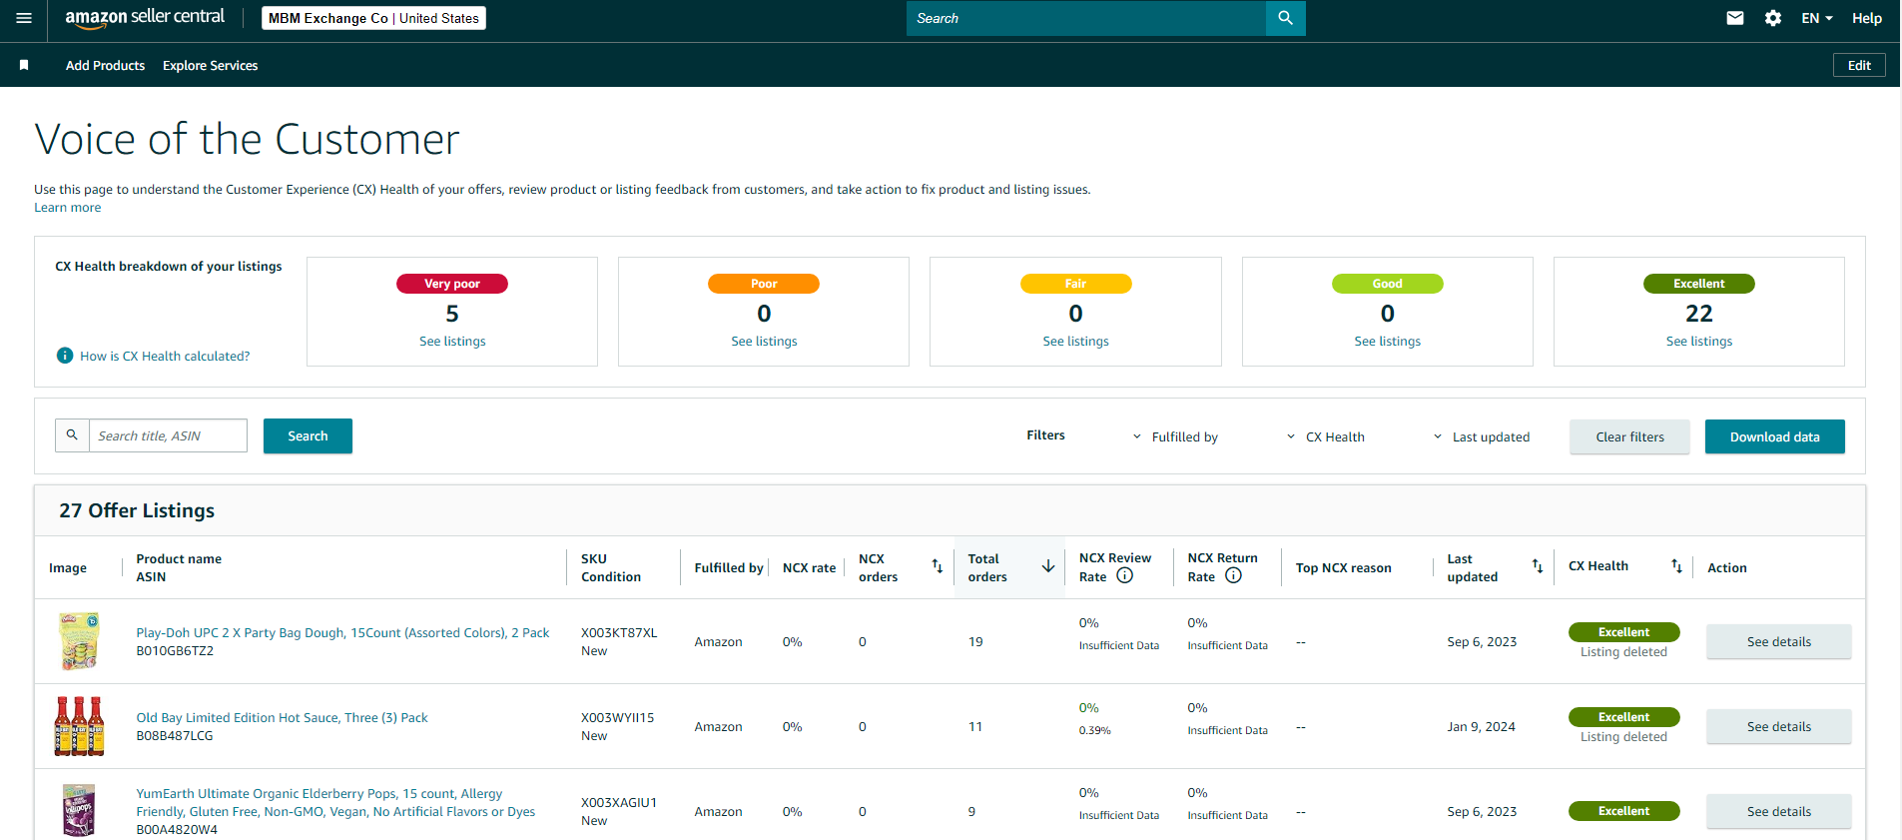Screen dimensions: 1902x840
Task: Open Explore Services menu item
Action: tap(210, 65)
